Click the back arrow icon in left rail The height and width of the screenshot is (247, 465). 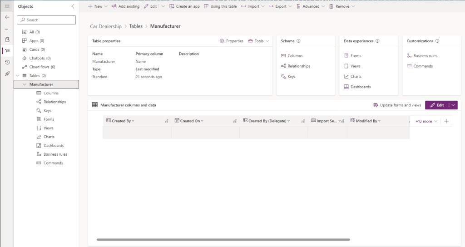[x=7, y=17]
